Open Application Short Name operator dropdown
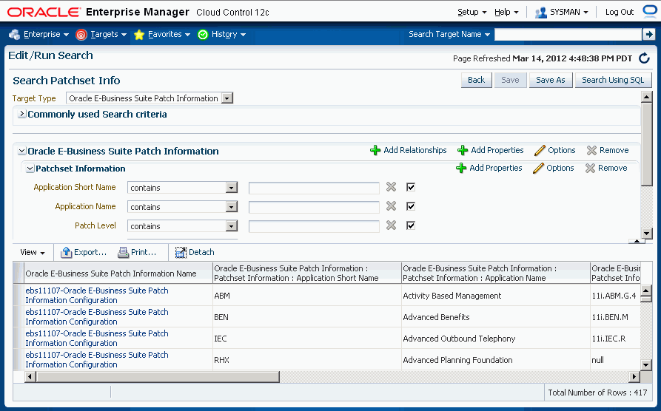Screen dimensions: 661x411 pyautogui.click(x=231, y=188)
